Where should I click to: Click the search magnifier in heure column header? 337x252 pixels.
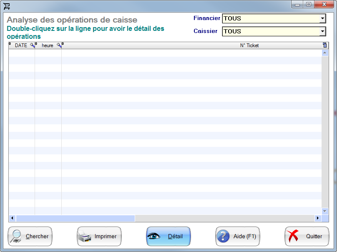(x=59, y=45)
